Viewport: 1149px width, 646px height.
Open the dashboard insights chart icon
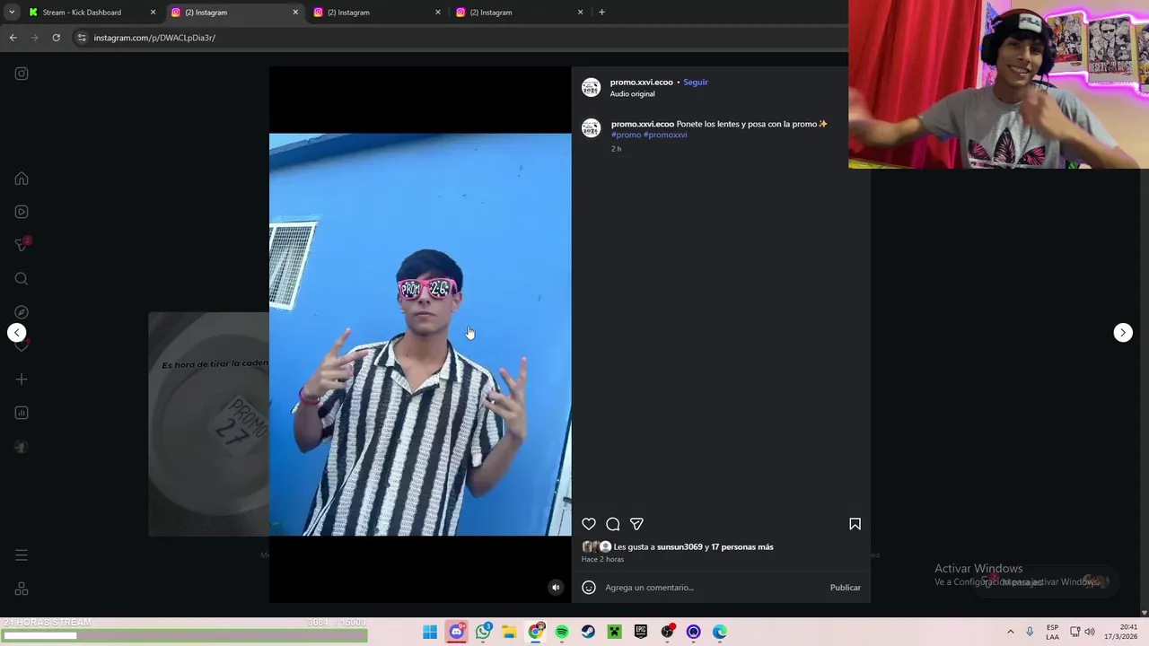22,413
